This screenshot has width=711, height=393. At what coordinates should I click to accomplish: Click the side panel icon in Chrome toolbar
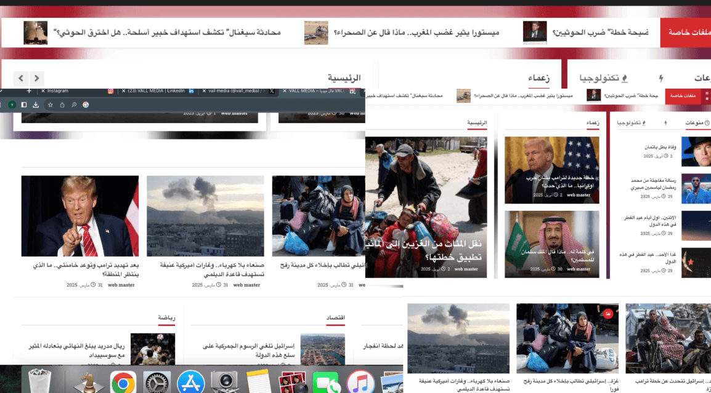(x=23, y=105)
